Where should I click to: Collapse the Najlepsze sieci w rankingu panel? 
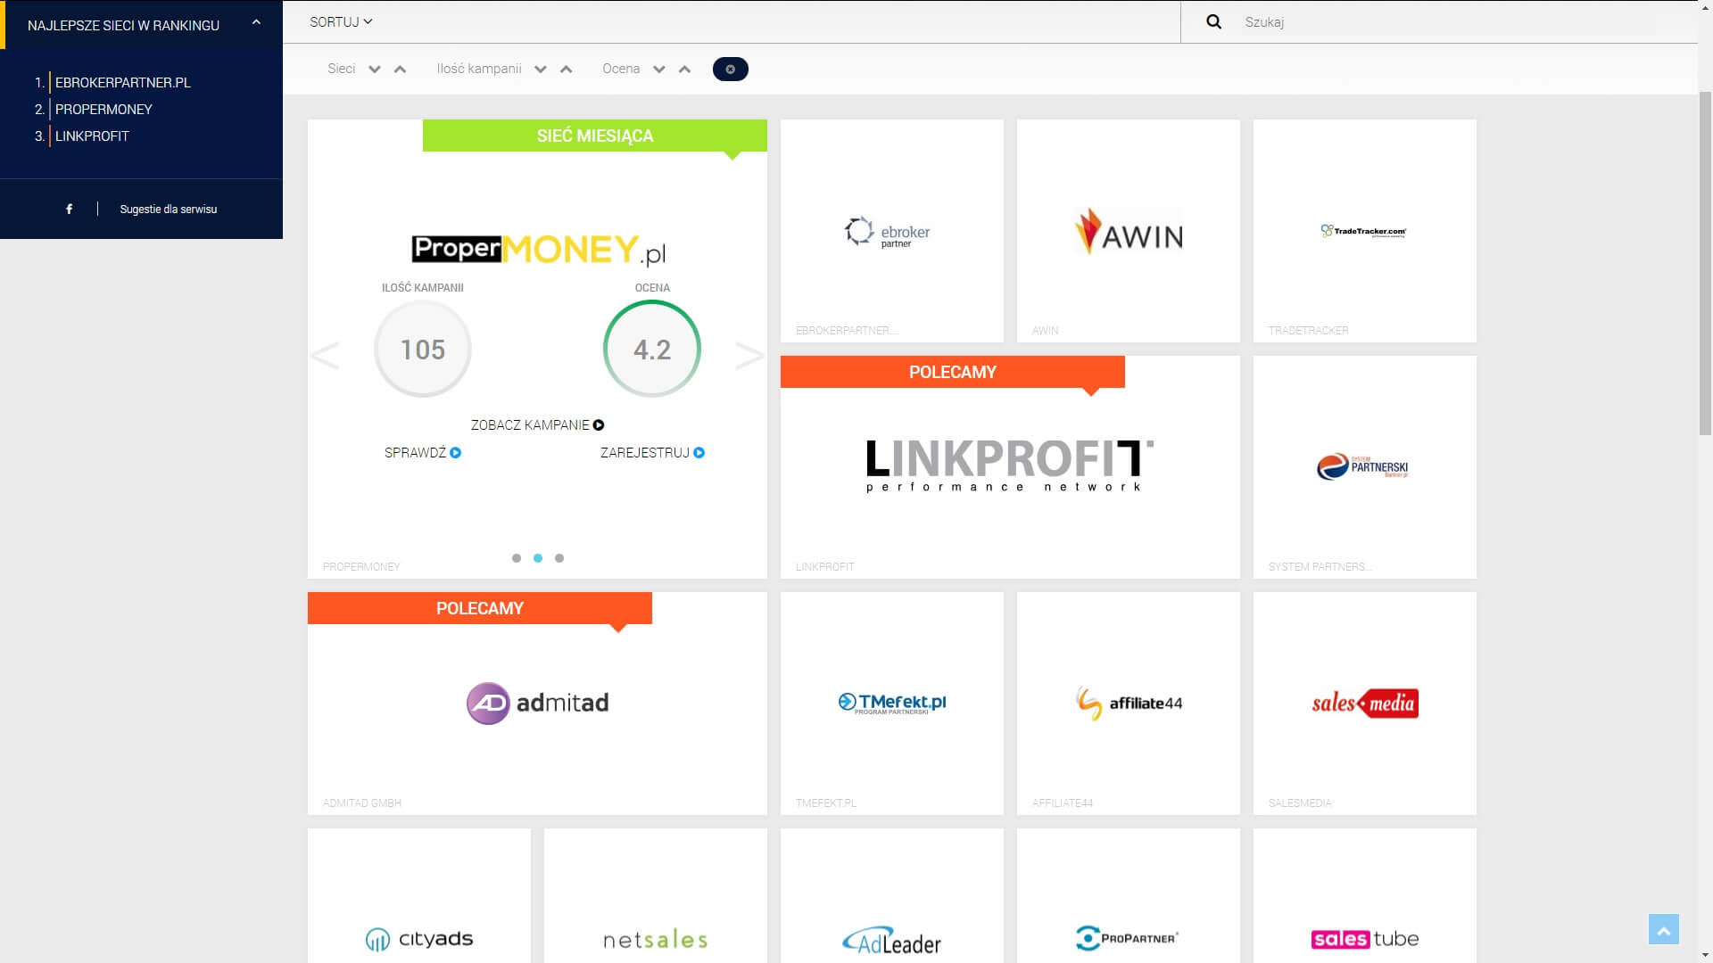click(256, 22)
